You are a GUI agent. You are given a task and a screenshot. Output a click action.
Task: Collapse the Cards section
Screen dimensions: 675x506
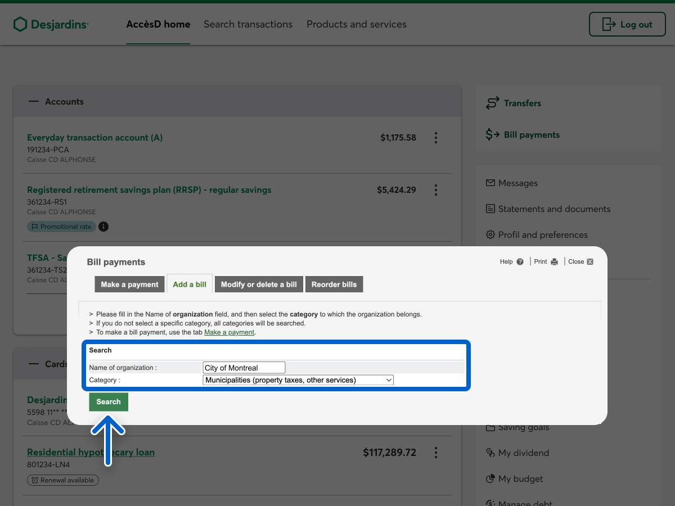tap(34, 364)
